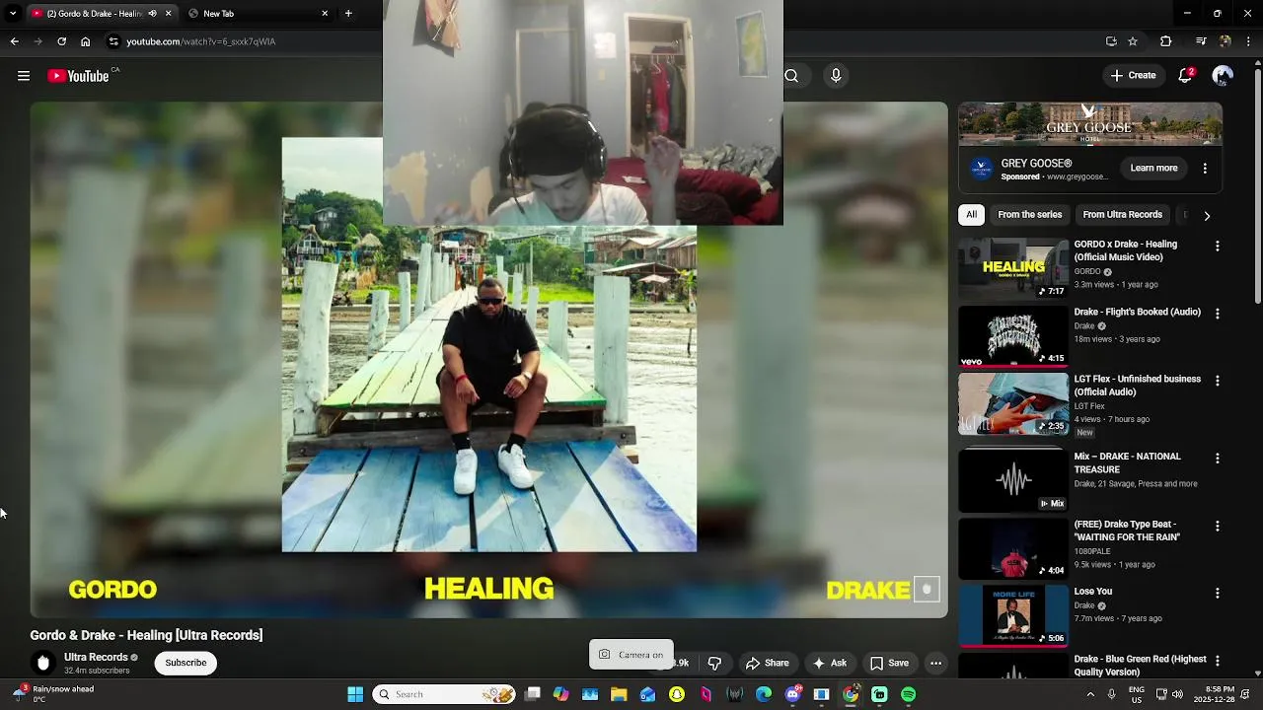Viewport: 1263px width, 710px height.
Task: View site information icon beside URL
Action: (113, 41)
